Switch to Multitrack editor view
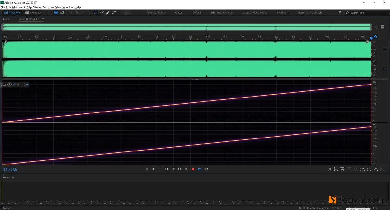Viewport: 390px width, 210px height. tap(33, 13)
